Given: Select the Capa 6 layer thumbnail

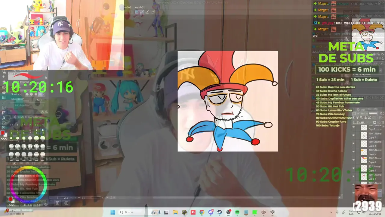Looking at the screenshot, I should pyautogui.click(x=364, y=160).
